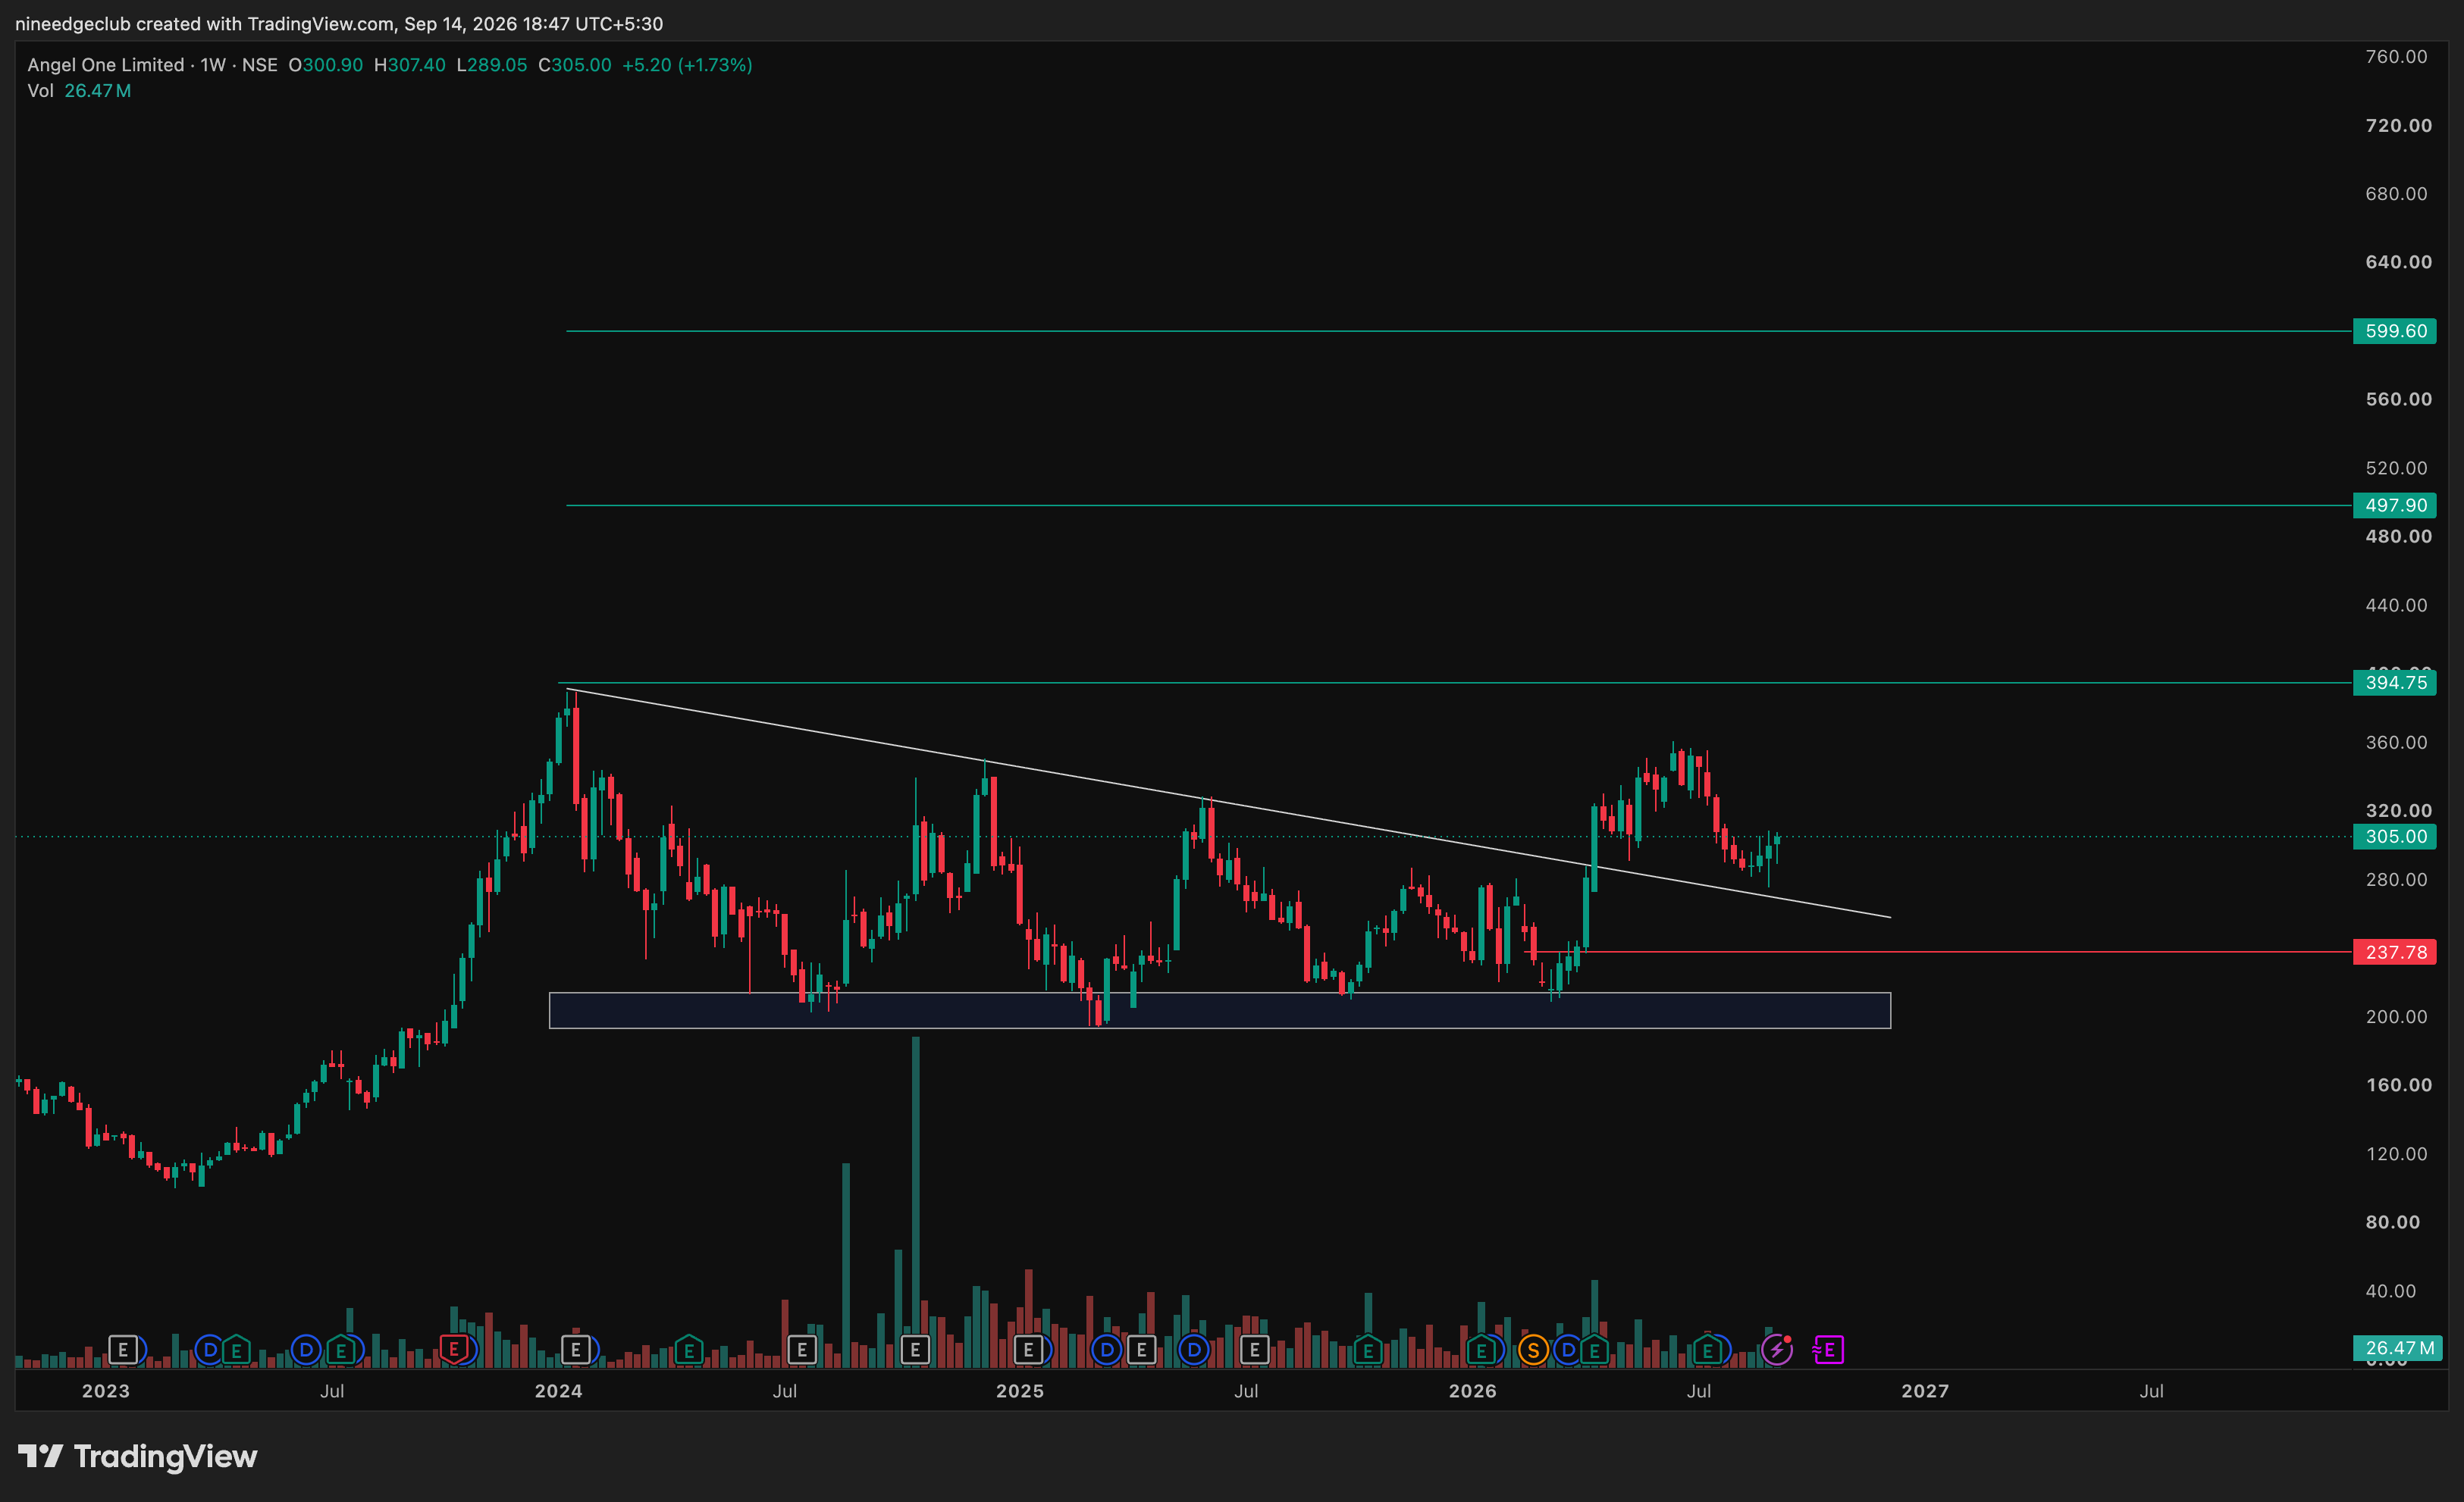Viewport: 2464px width, 1502px height.
Task: Click the green earnings marker right of 2026 label
Action: tap(1481, 1350)
